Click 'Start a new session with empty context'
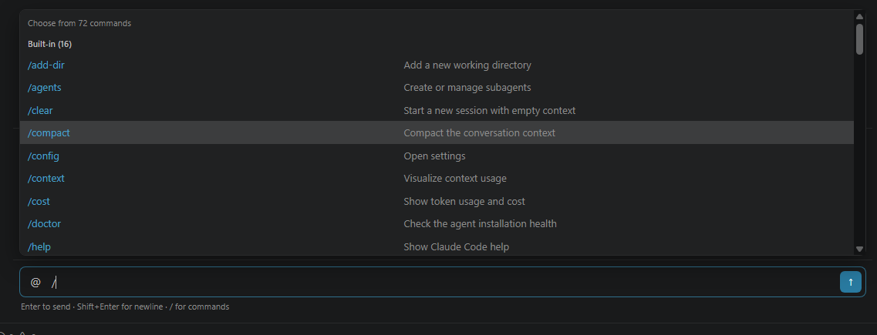 pyautogui.click(x=489, y=111)
